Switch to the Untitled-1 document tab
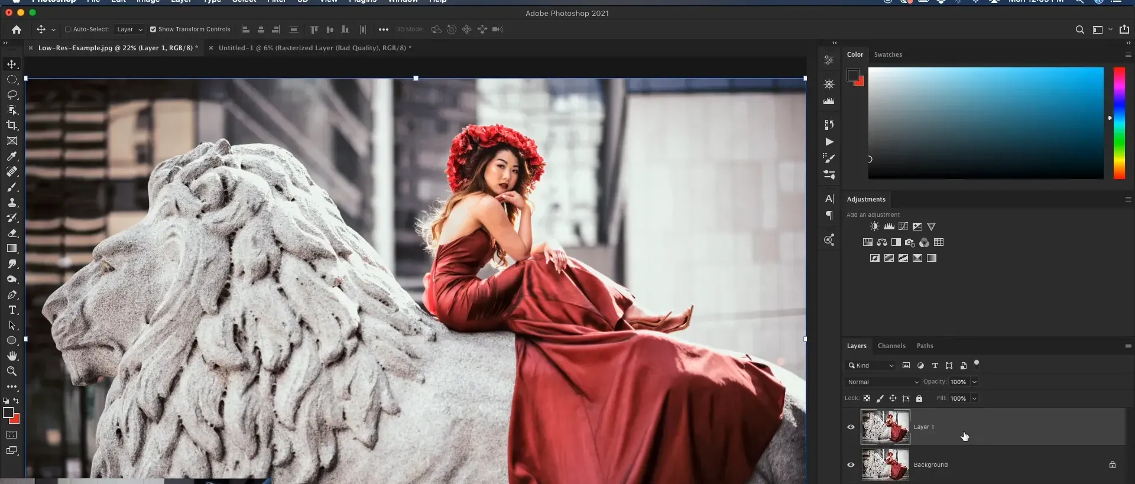The height and width of the screenshot is (484, 1135). tap(314, 48)
